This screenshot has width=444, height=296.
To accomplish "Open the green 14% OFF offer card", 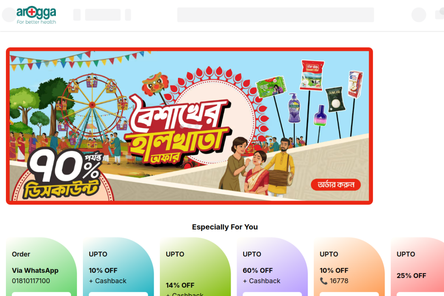I will click(x=195, y=267).
